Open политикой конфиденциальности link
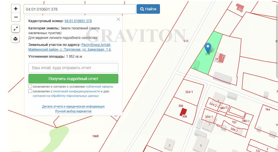 coord(76,91)
